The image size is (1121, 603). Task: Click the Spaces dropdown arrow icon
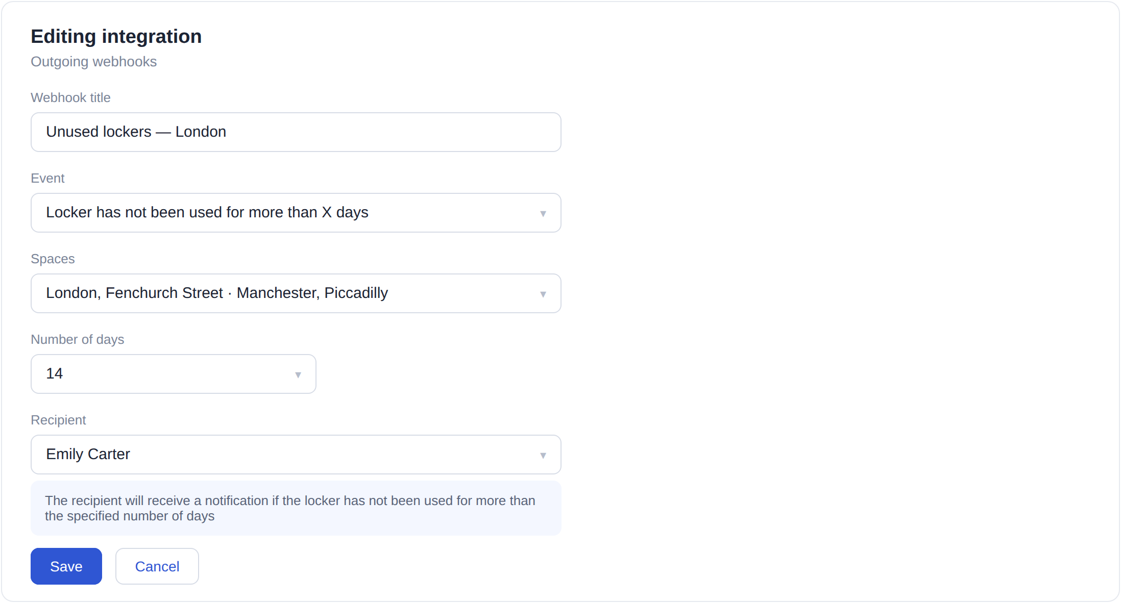click(x=543, y=294)
